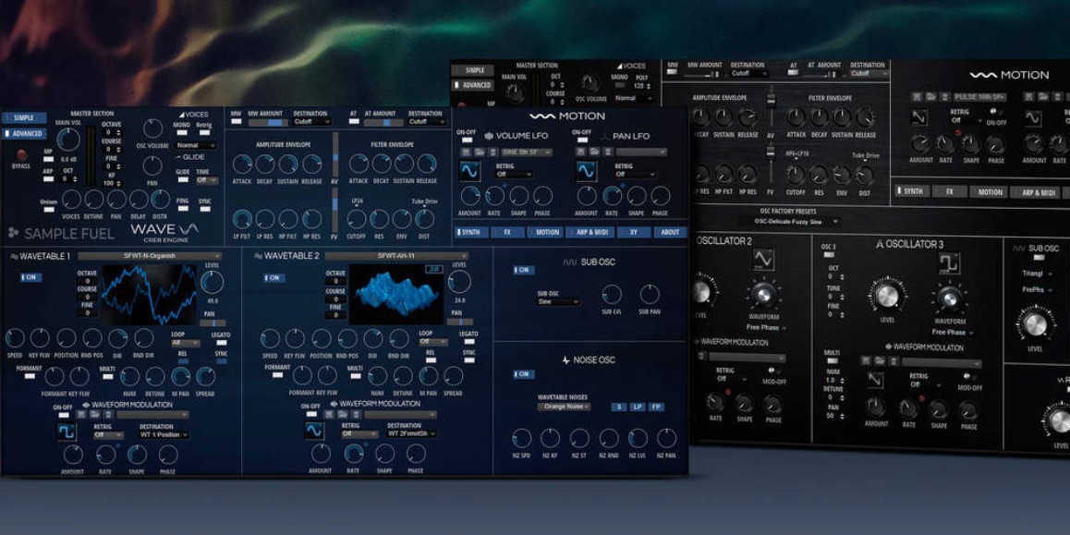The image size is (1070, 535).
Task: Click Oscillator 3 modulation saw shape icon
Action: click(x=875, y=380)
